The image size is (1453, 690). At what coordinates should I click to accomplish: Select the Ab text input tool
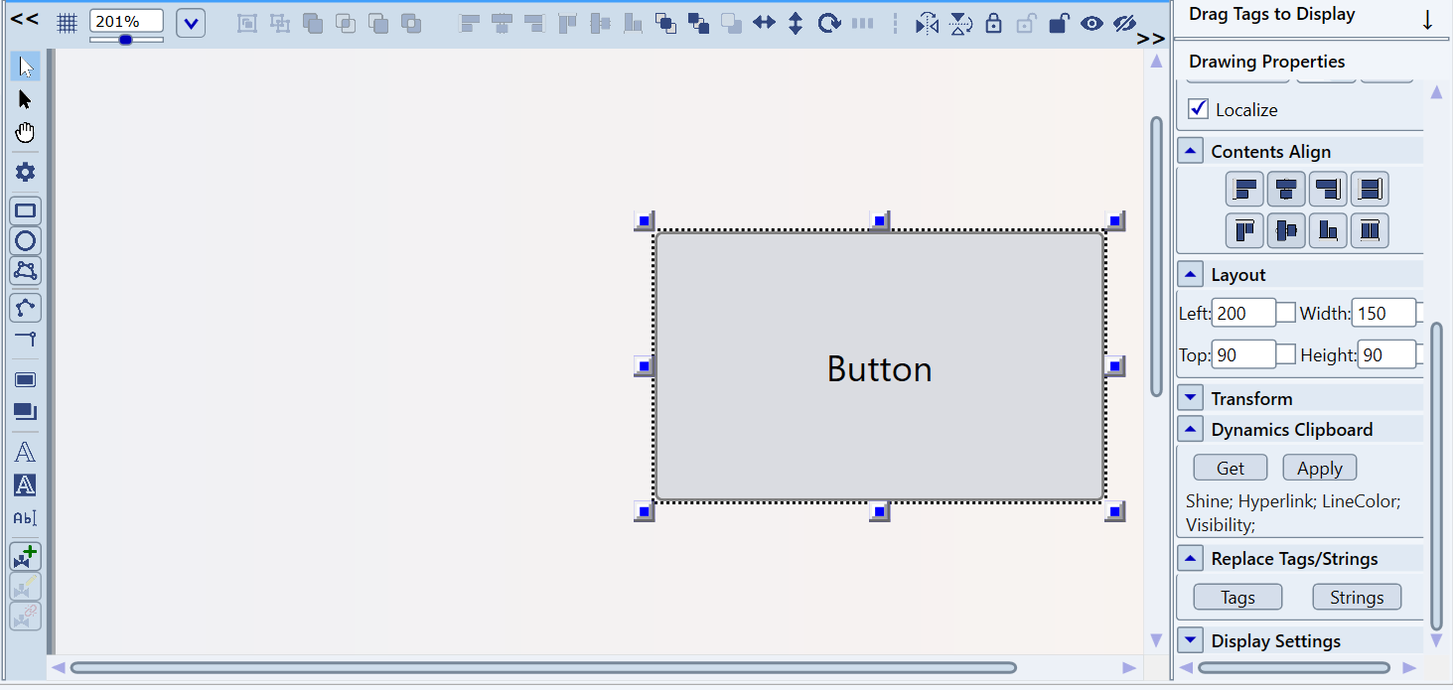pos(25,517)
